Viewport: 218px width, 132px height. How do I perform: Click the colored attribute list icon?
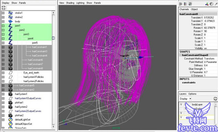click(185, 4)
